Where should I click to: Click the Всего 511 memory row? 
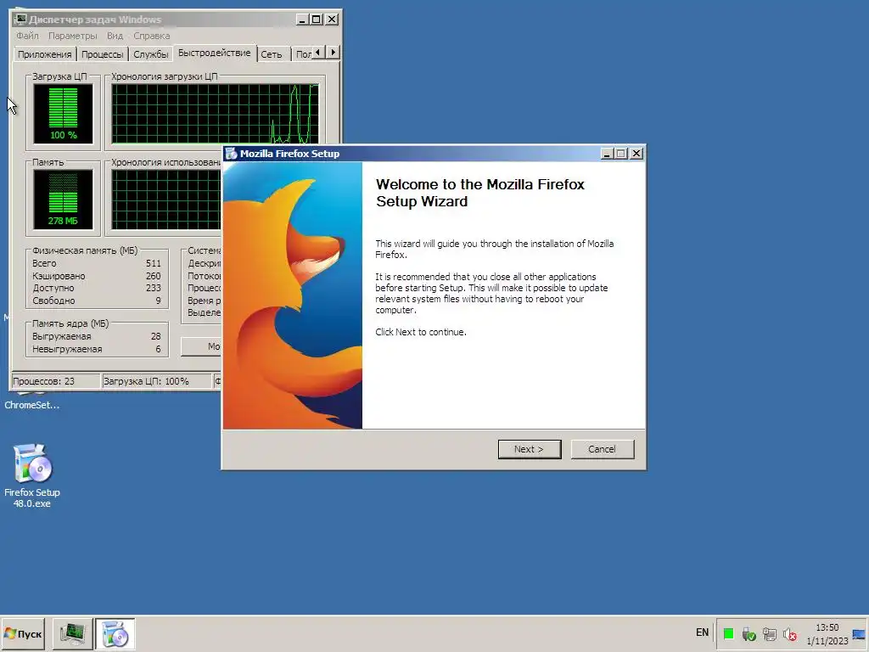click(x=97, y=263)
